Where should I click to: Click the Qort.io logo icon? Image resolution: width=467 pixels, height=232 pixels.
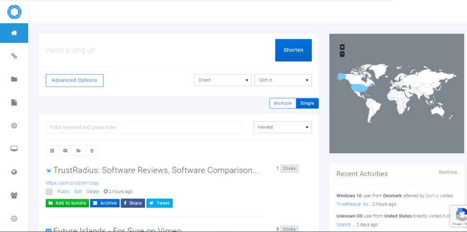(14, 12)
